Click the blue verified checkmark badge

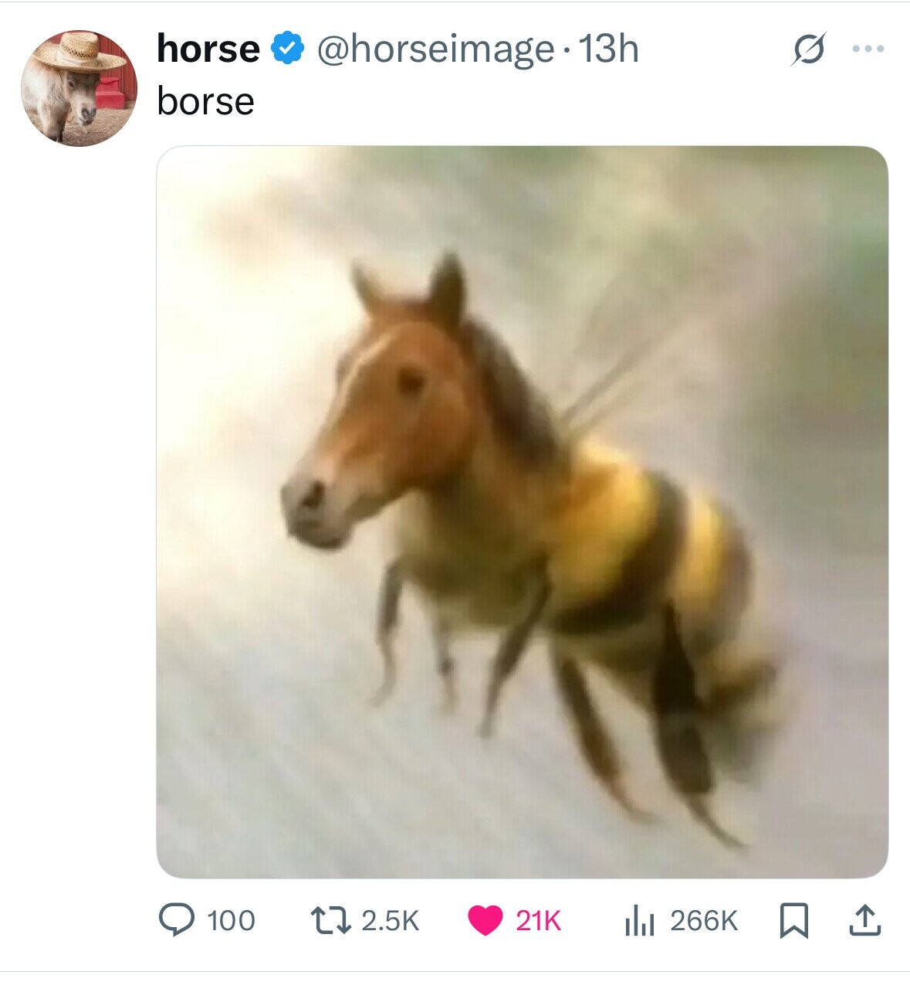point(287,49)
